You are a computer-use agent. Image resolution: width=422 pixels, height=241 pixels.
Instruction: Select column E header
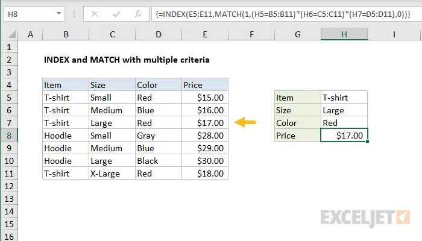pyautogui.click(x=206, y=36)
